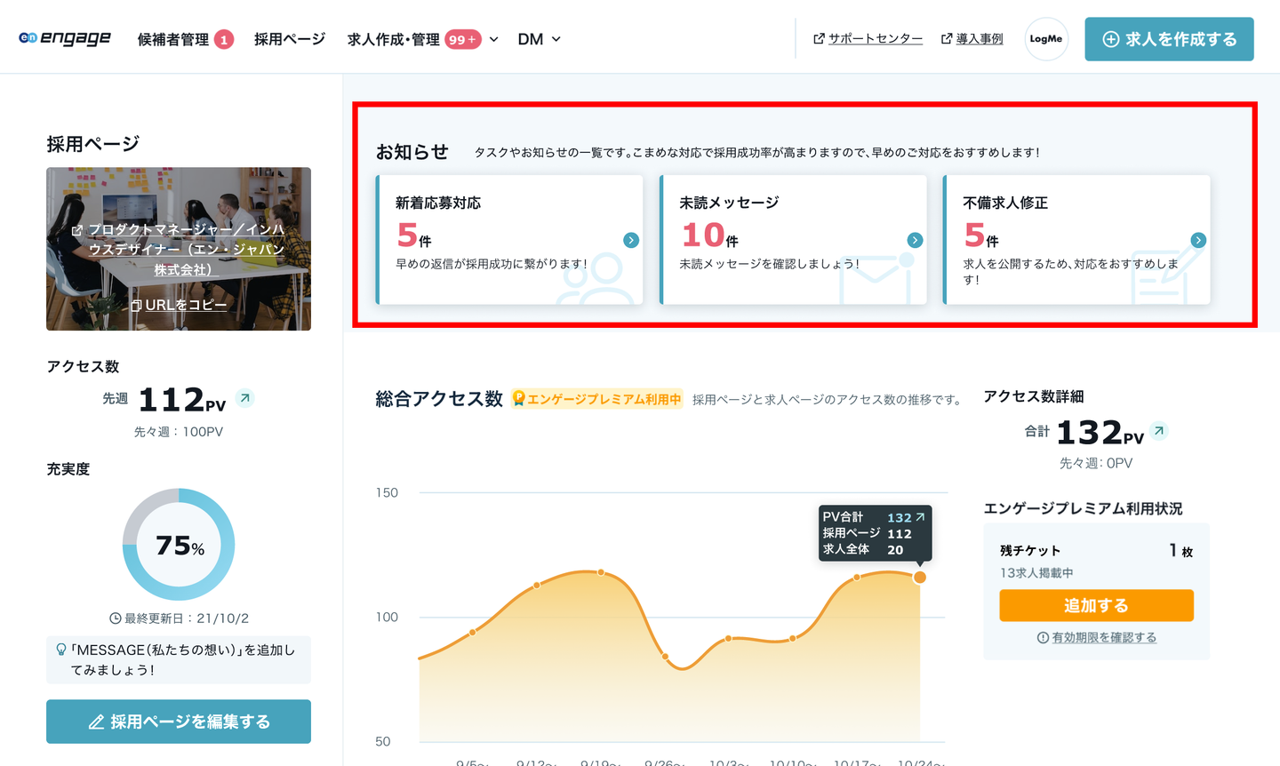The width and height of the screenshot is (1280, 766).
Task: Click the 99+ badge on 求人作成・管理
Action: click(462, 39)
